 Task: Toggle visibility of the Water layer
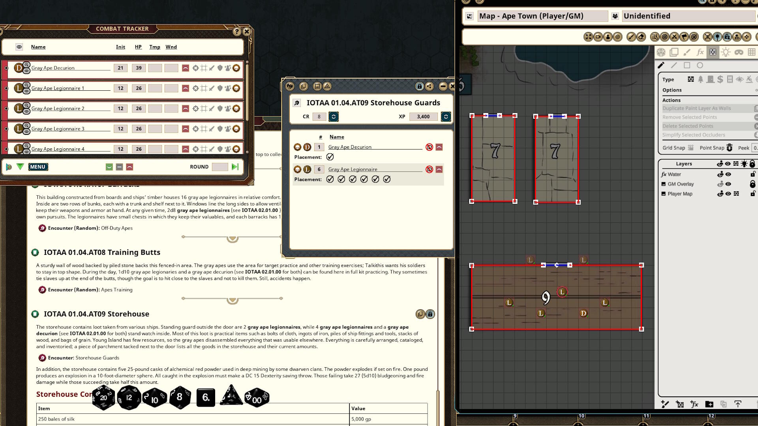pyautogui.click(x=728, y=174)
